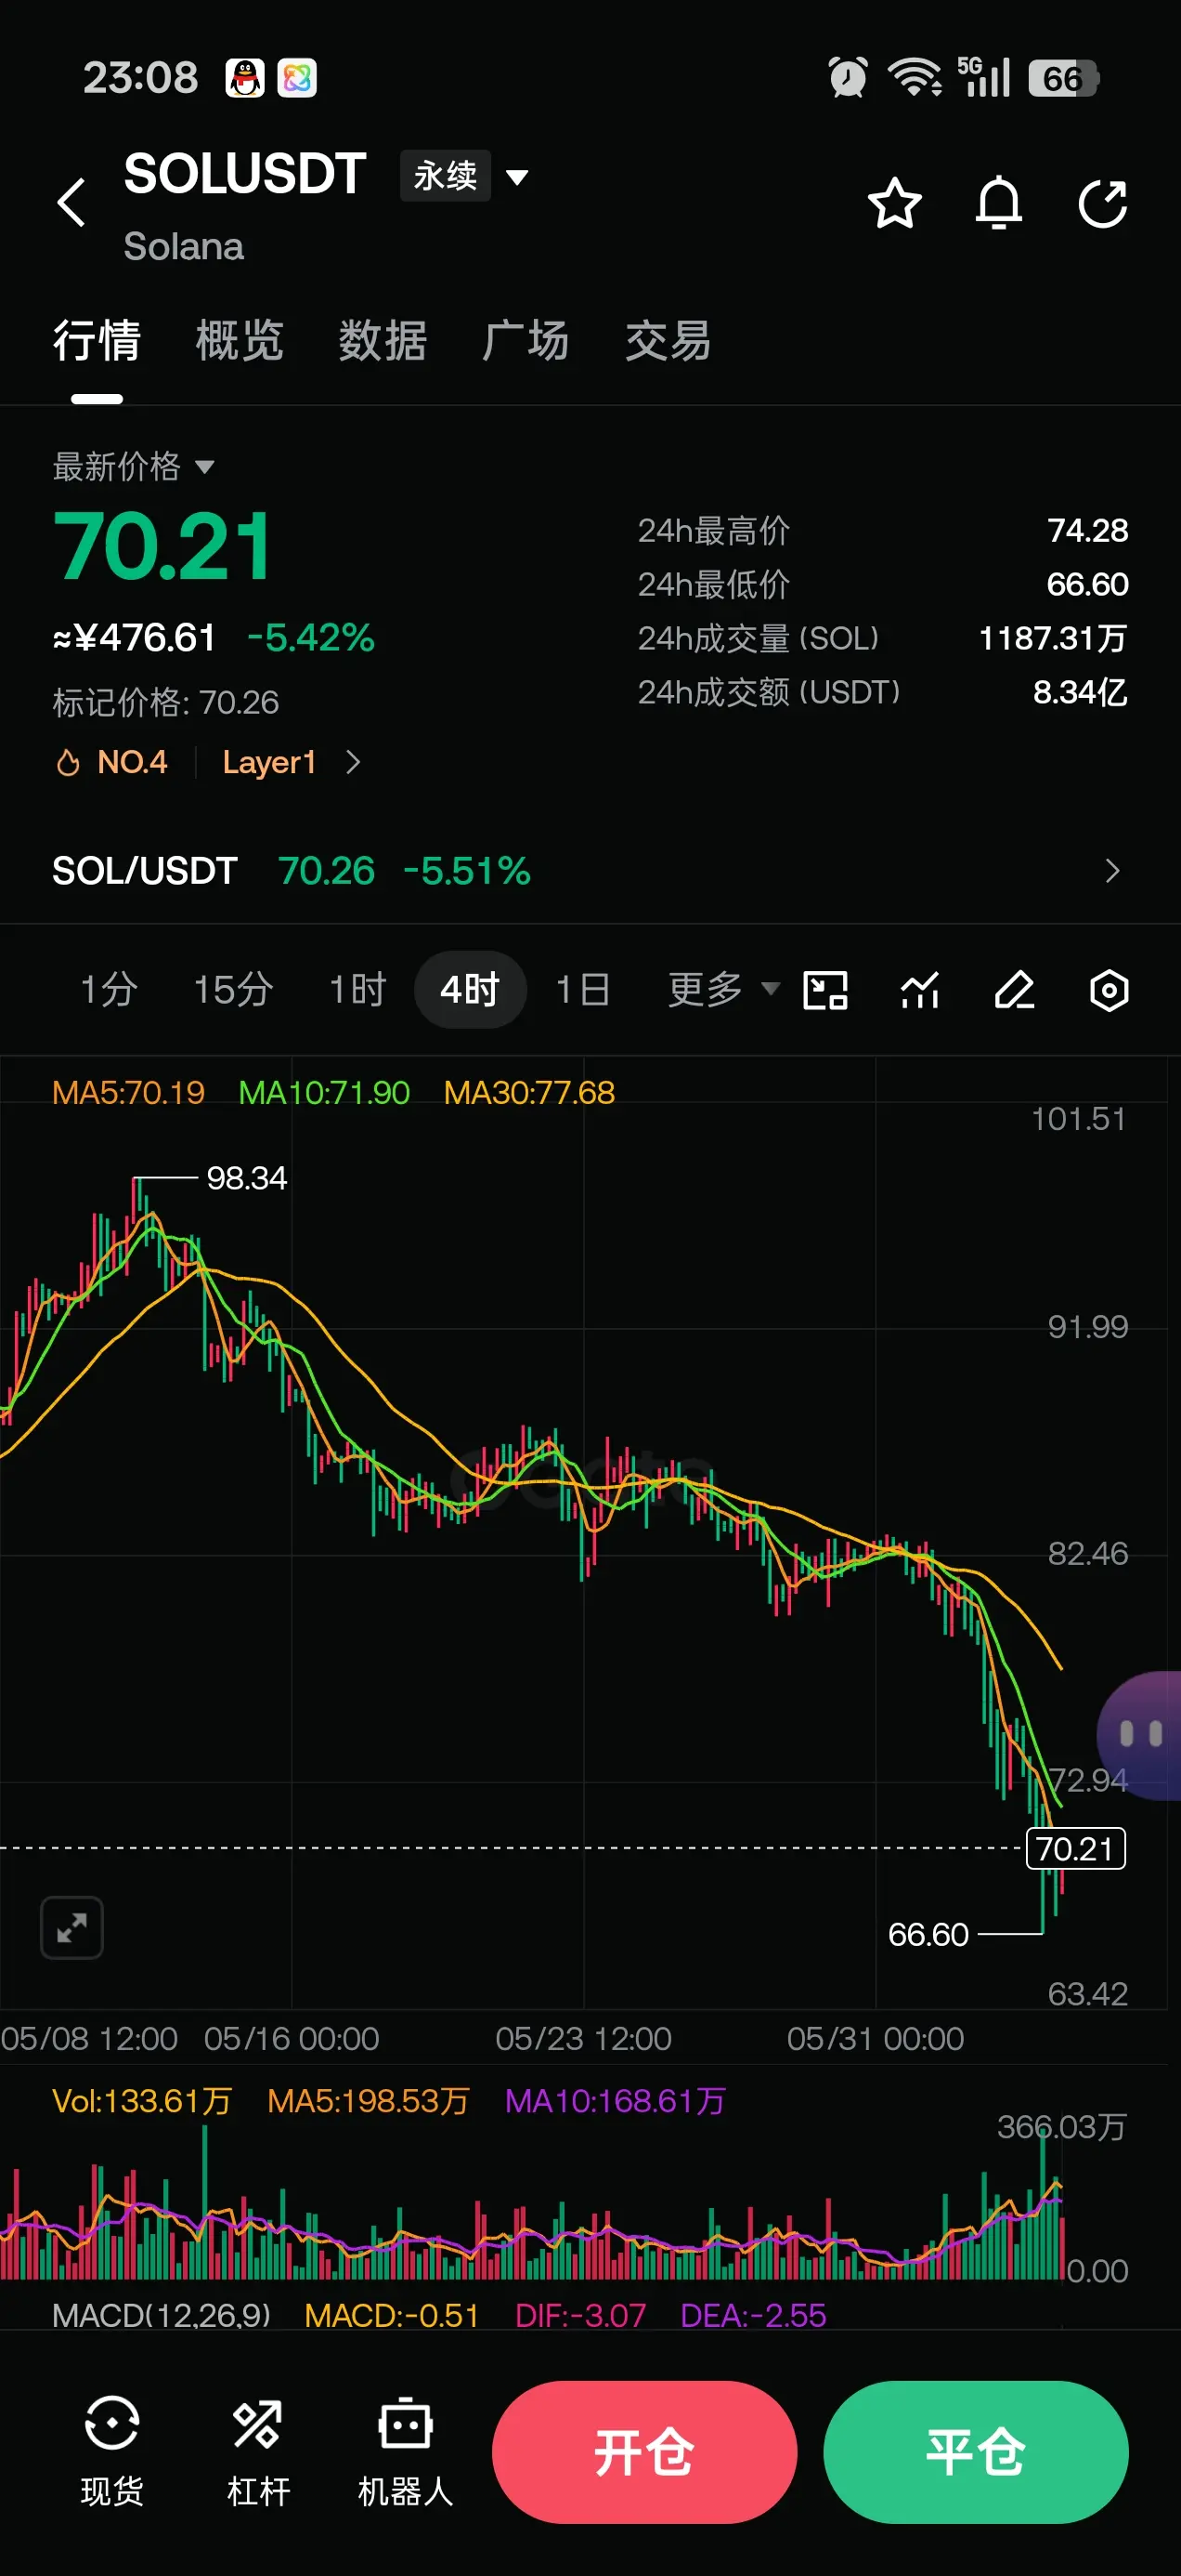Viewport: 1181px width, 2576px height.
Task: Switch to 行情 tab
Action: pyautogui.click(x=96, y=341)
